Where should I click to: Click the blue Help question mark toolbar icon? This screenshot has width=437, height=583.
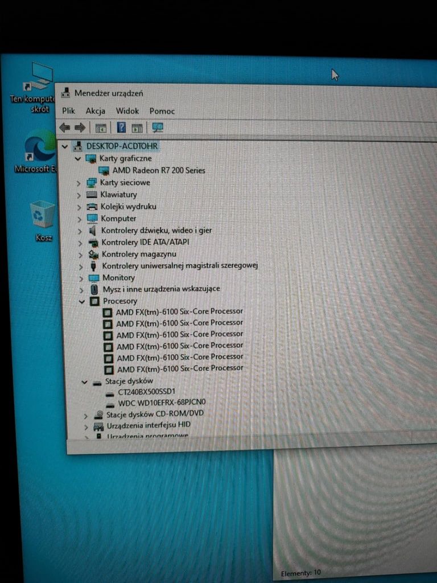pos(121,128)
